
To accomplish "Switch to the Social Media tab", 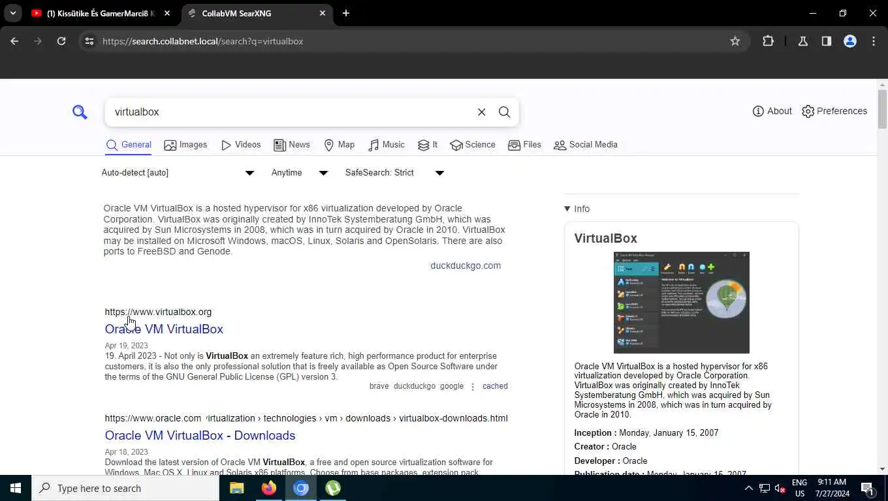I will [x=586, y=145].
